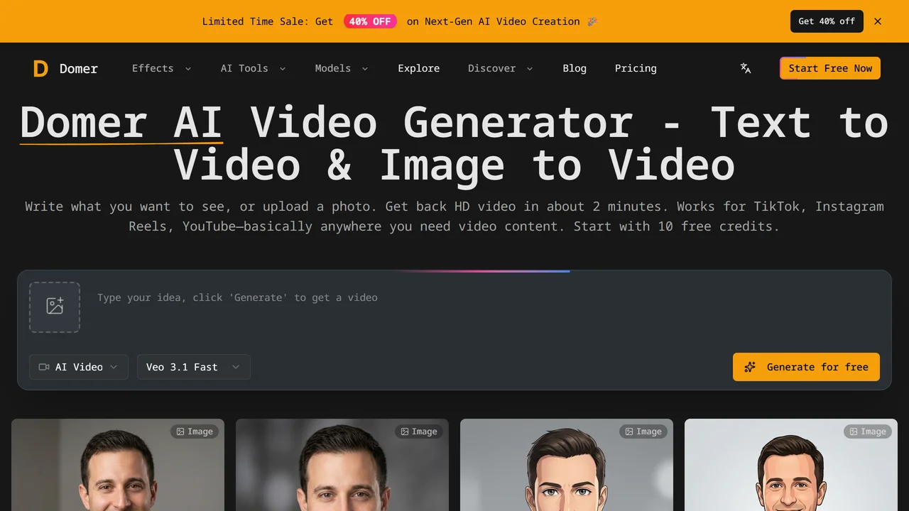Screen dimensions: 909x511
Task: Click the 'Limited Time Sale: Get' banner text
Action: (x=268, y=21)
